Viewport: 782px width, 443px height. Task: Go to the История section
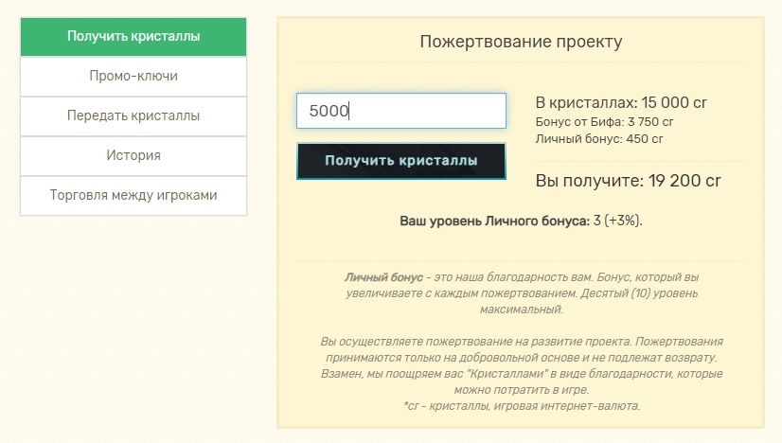tap(133, 155)
